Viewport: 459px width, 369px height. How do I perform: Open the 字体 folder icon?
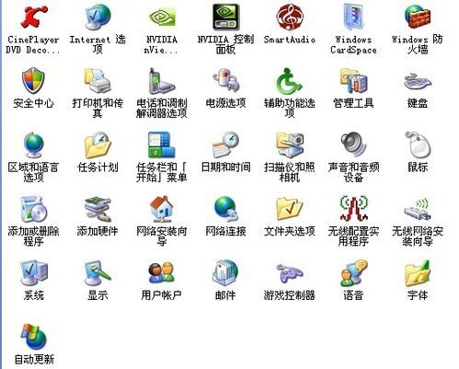[418, 273]
